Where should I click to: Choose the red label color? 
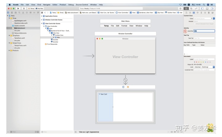coord(197,62)
